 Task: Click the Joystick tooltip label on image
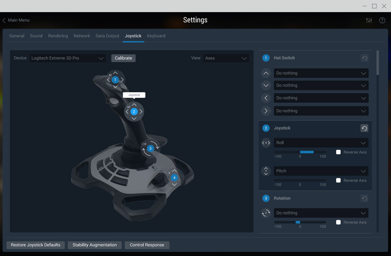[x=134, y=95]
